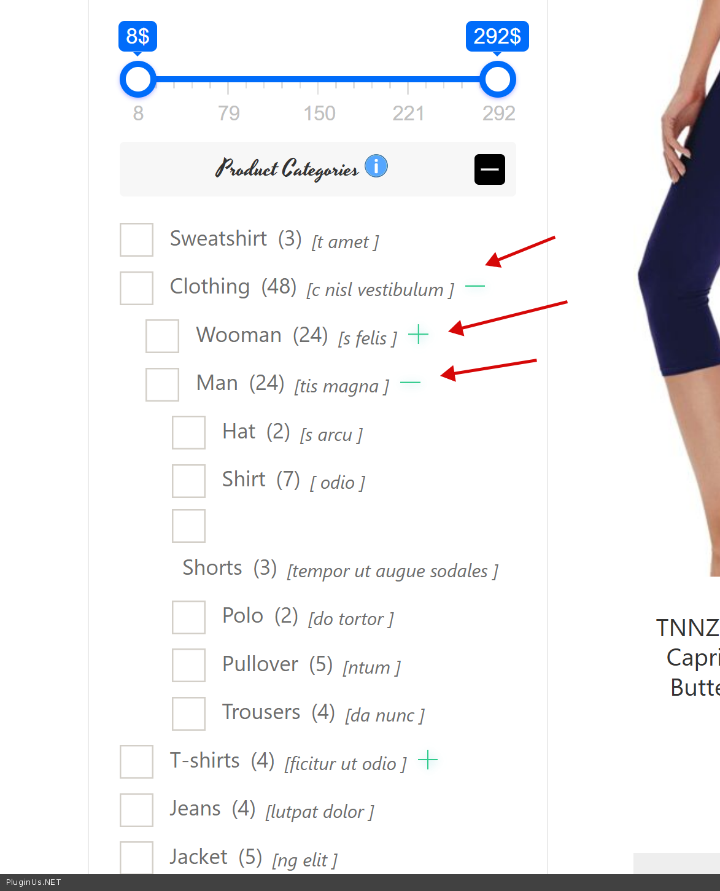Expand the T-shirts category with its green plus
Screen dimensions: 720x891
tap(428, 760)
